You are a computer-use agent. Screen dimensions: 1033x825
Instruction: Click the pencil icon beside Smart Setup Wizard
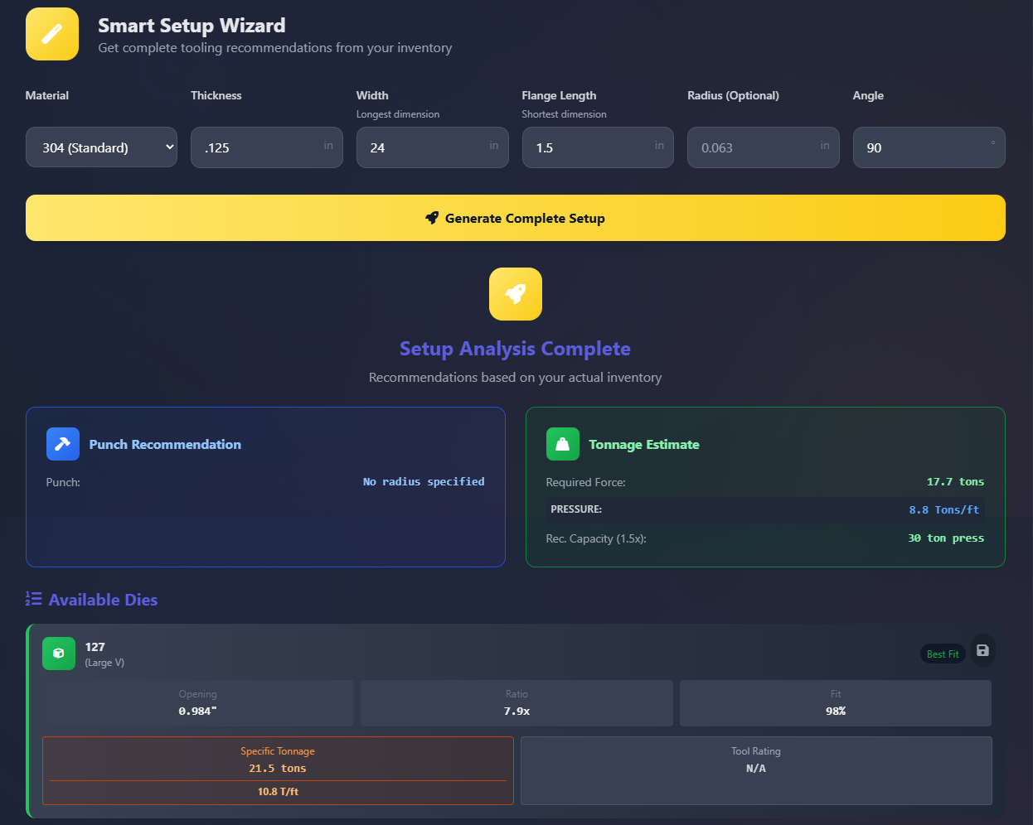51,34
